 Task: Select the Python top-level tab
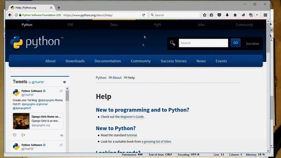pos(27,25)
